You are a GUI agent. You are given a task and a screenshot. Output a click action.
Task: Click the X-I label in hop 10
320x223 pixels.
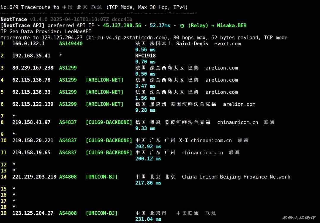pyautogui.click(x=183, y=140)
